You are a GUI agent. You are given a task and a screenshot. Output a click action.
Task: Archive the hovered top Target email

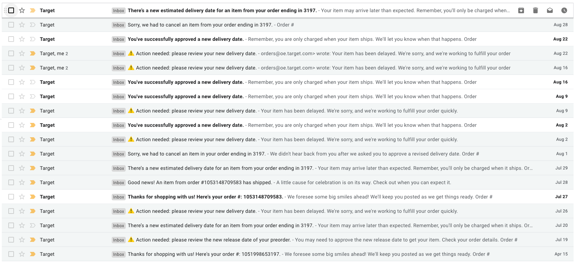click(521, 10)
